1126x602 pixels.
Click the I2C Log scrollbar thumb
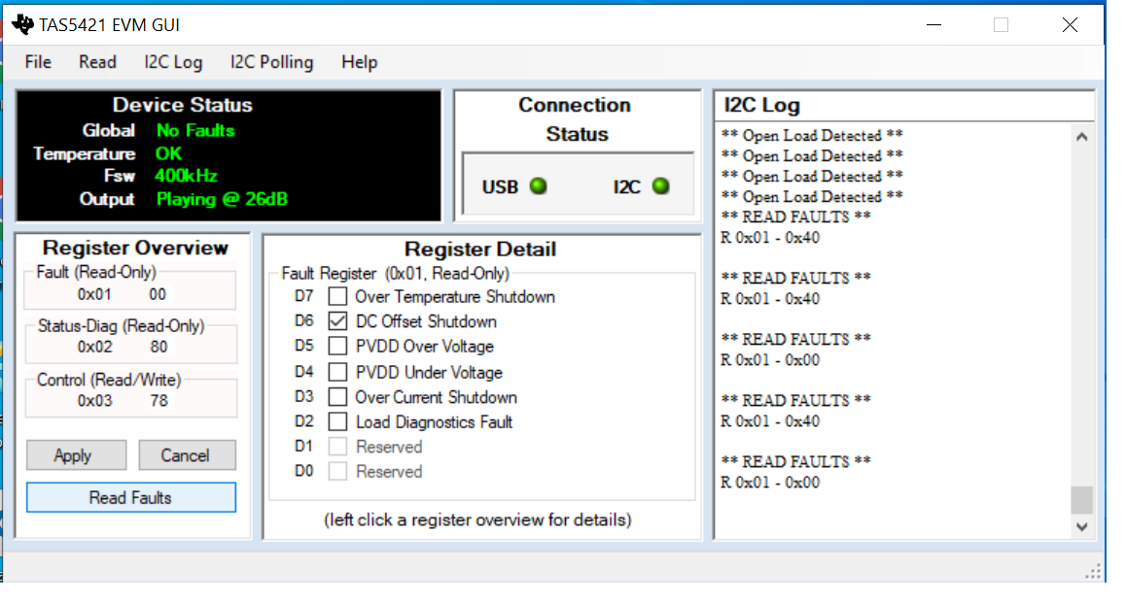(x=1081, y=500)
